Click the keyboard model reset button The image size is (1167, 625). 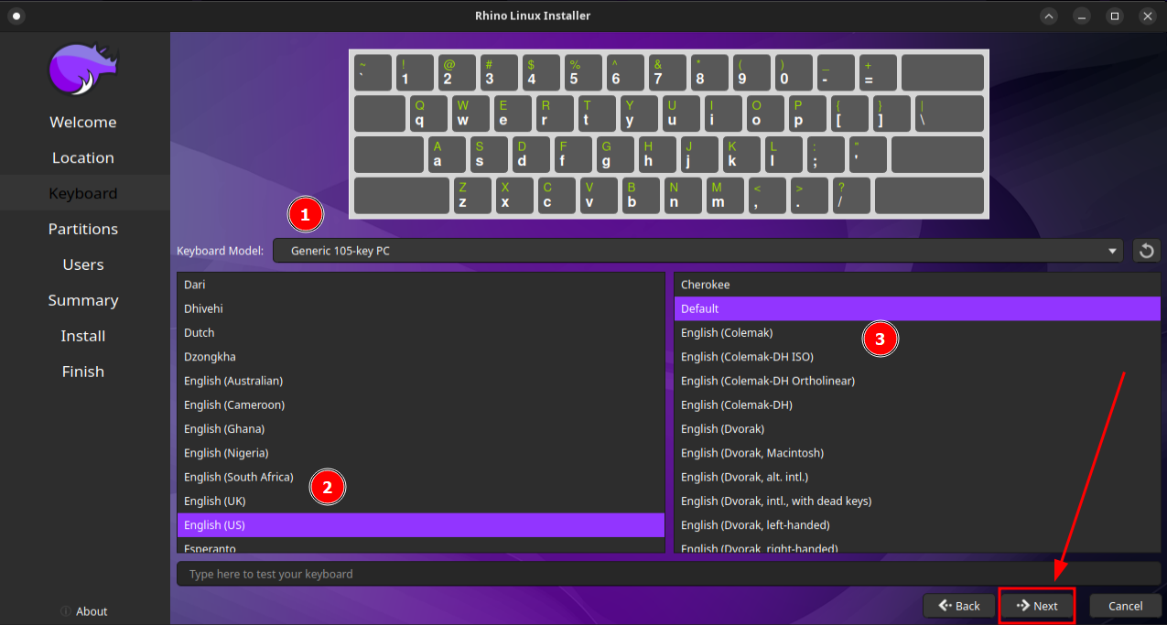pyautogui.click(x=1147, y=251)
